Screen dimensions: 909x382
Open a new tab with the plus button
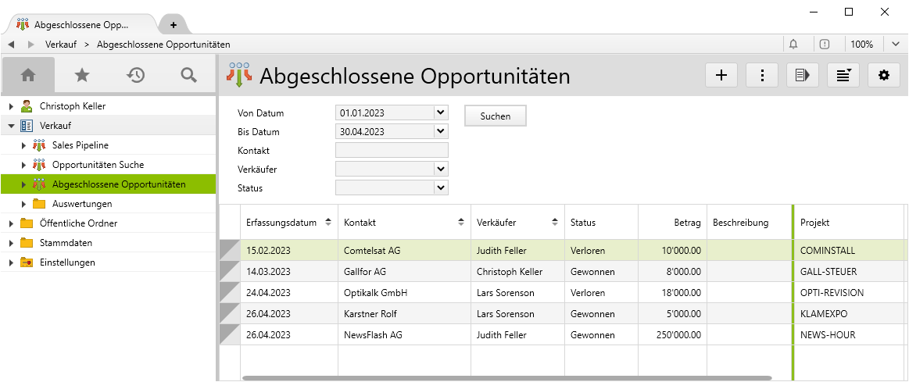click(174, 25)
